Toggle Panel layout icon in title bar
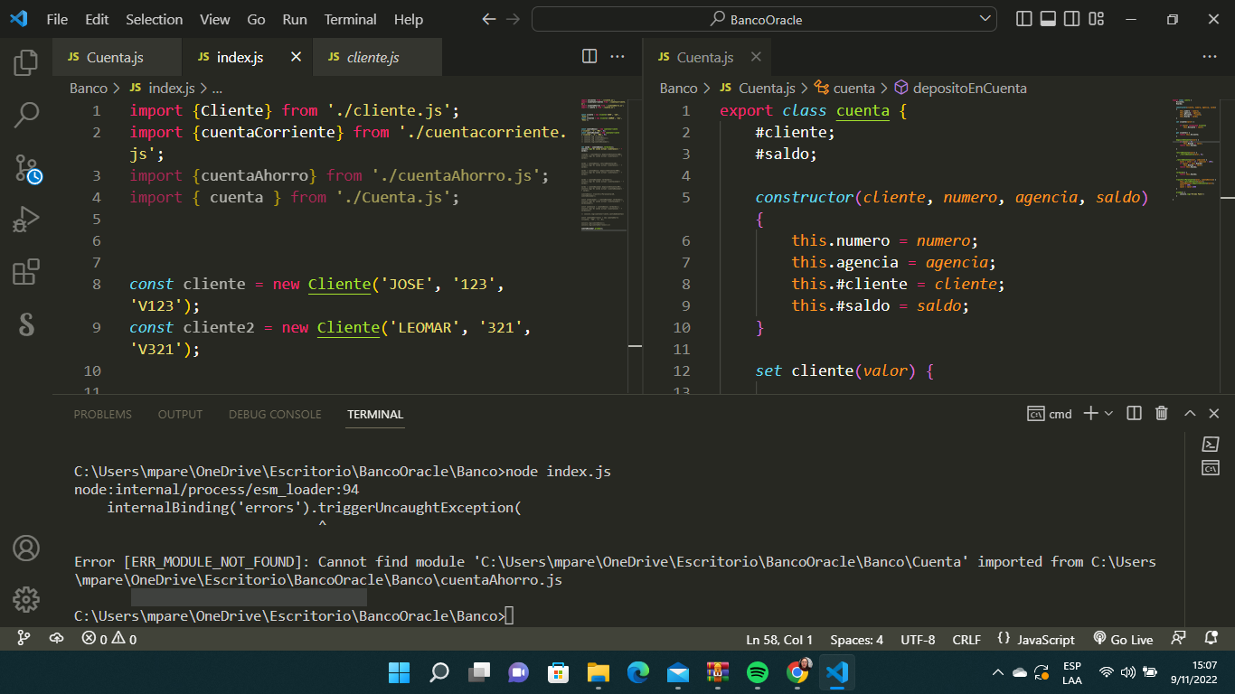Image resolution: width=1235 pixels, height=694 pixels. (x=1049, y=19)
